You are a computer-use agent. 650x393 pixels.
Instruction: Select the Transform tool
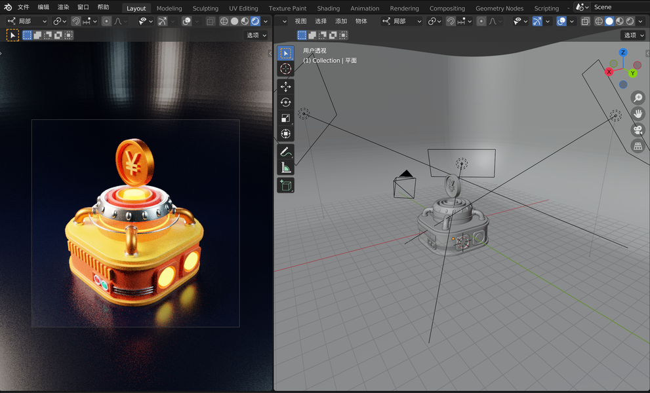coord(285,134)
